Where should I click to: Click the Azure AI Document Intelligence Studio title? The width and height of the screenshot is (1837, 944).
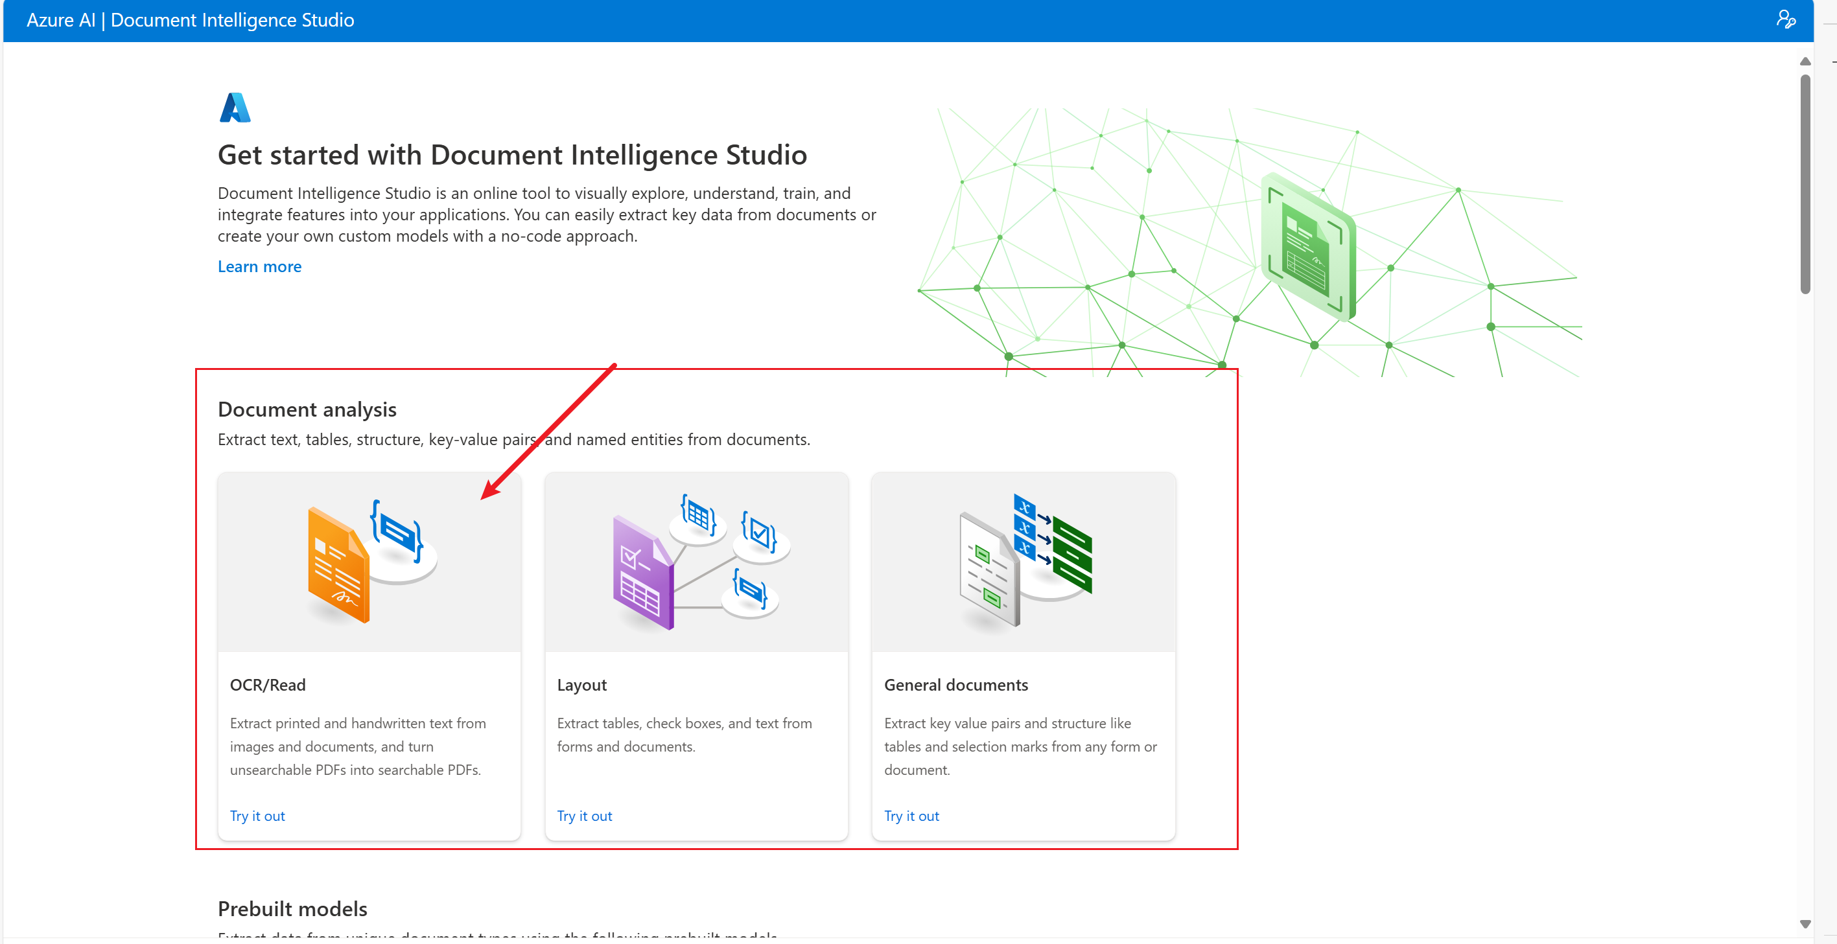tap(191, 20)
